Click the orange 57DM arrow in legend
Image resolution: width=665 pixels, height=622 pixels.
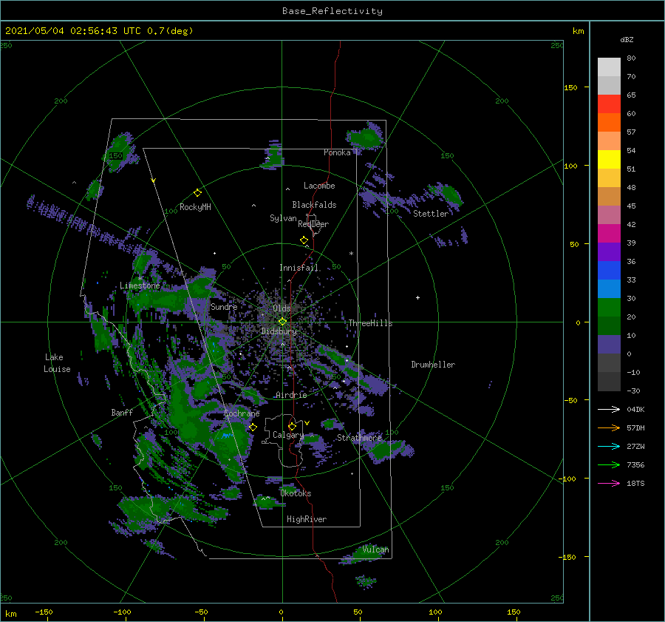[x=609, y=428]
